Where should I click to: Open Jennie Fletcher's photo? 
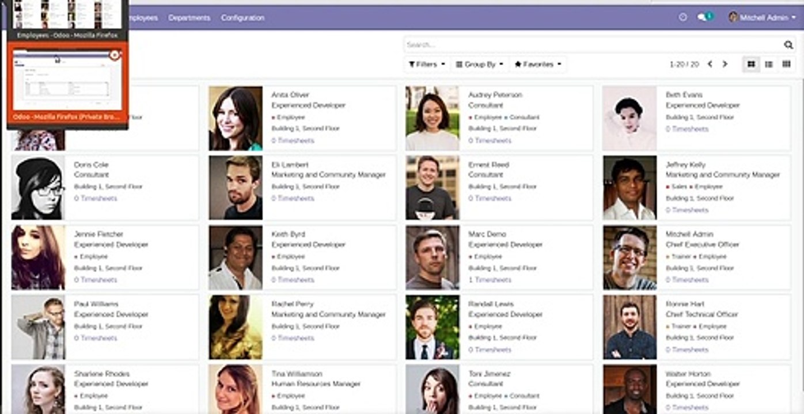click(38, 258)
